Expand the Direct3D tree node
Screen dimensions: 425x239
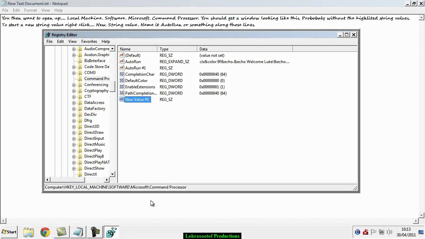click(x=74, y=126)
